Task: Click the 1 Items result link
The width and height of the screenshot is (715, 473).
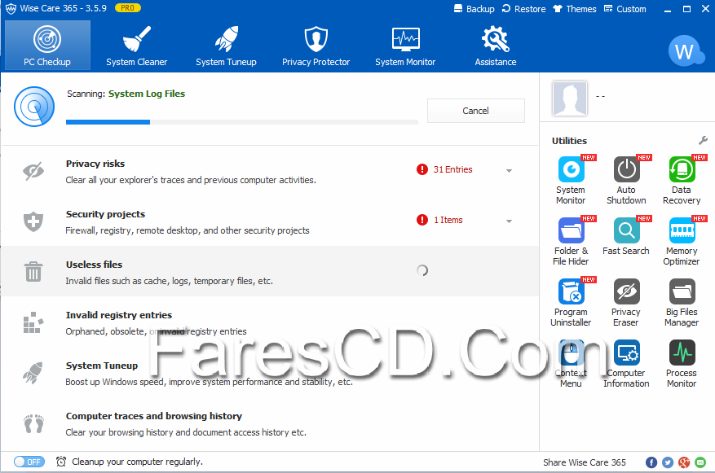Action: [x=448, y=220]
